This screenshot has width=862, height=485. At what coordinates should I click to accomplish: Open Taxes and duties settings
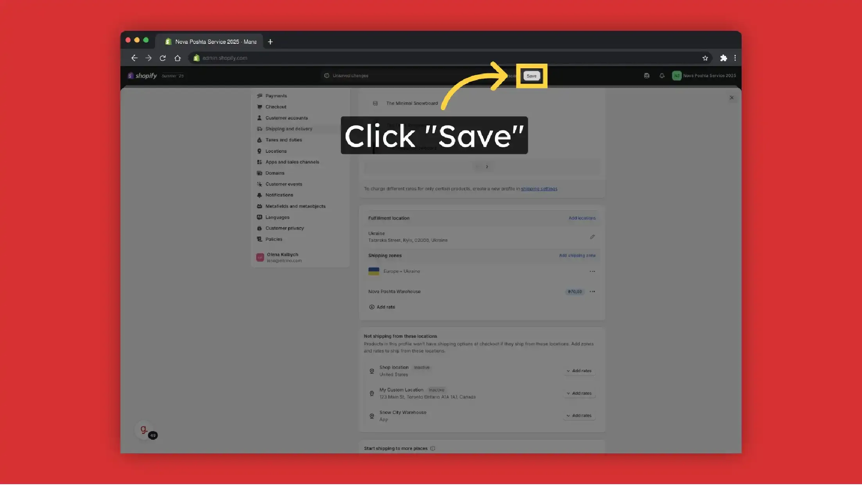[283, 140]
